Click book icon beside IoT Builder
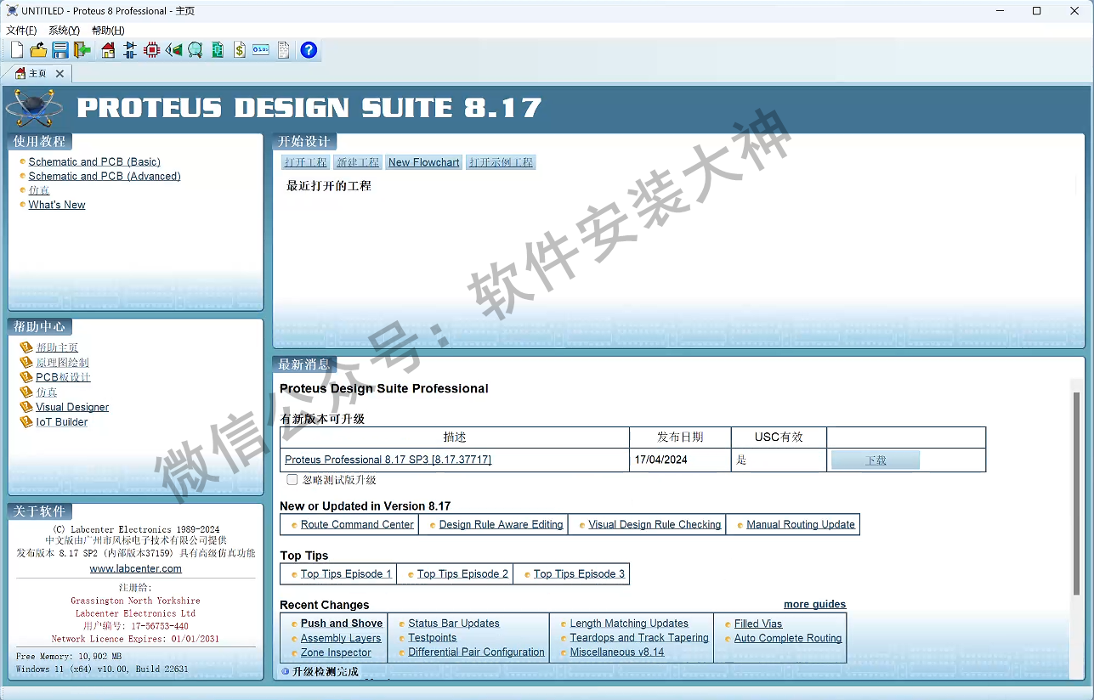 pyautogui.click(x=26, y=421)
